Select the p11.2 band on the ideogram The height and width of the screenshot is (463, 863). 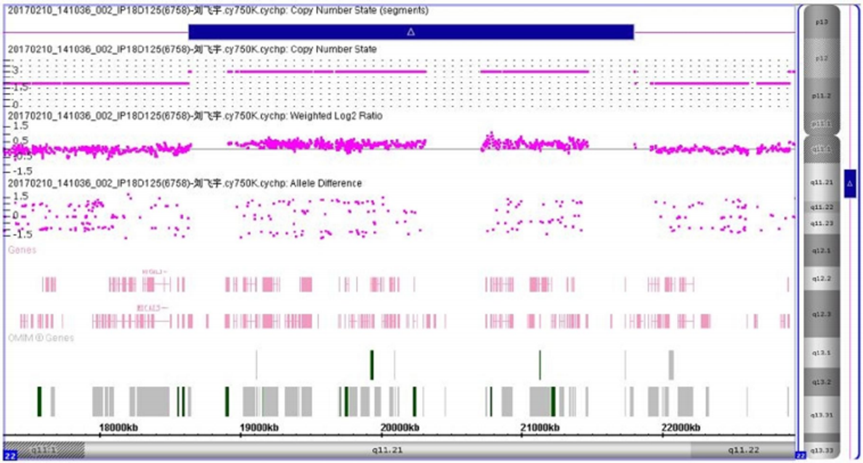coord(822,96)
